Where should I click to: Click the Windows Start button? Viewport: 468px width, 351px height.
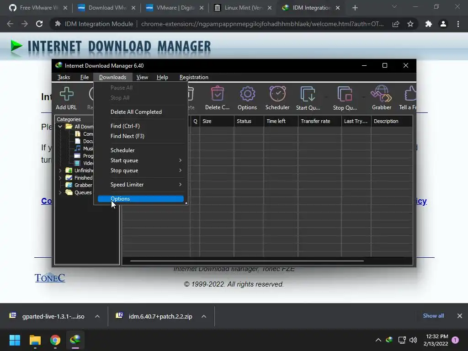15,340
